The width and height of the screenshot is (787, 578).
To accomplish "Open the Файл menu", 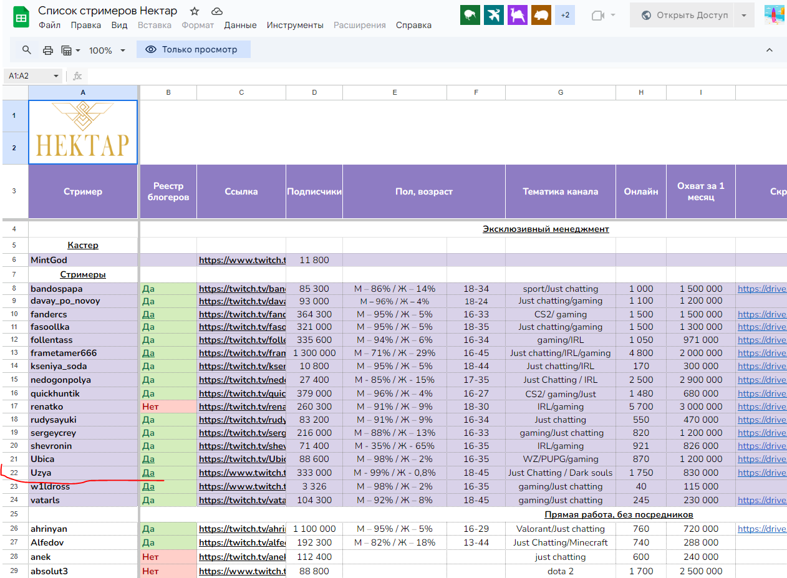I will point(49,26).
